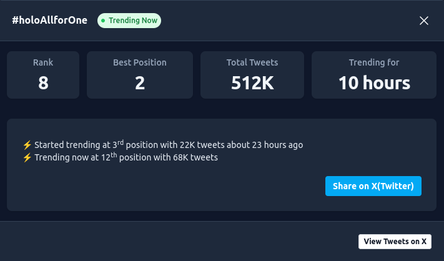
Task: Click the lightning icon beside Trending now
Action: coord(27,157)
